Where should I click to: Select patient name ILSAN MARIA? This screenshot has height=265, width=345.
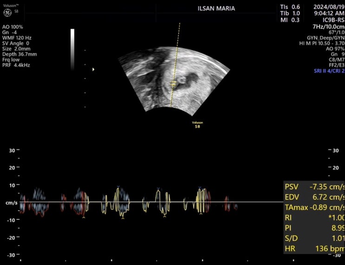(216, 8)
